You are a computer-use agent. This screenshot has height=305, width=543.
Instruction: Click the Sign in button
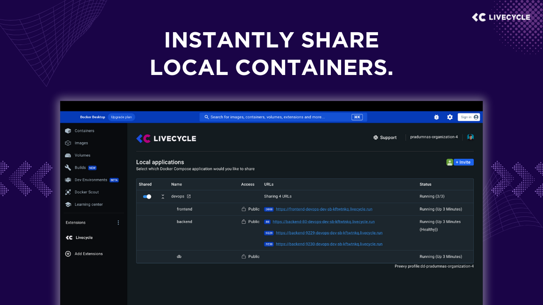tap(469, 117)
